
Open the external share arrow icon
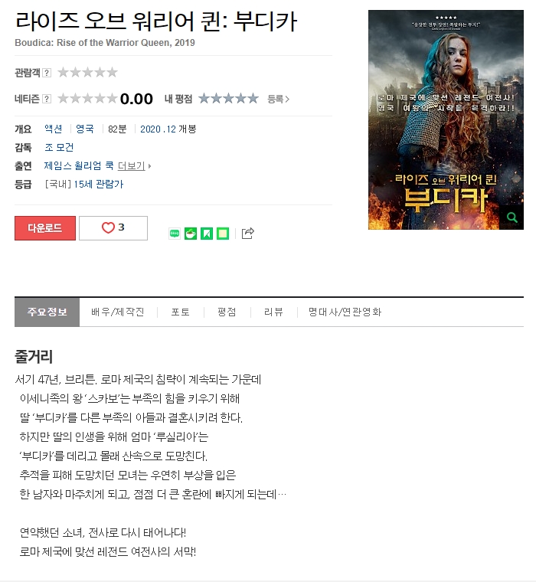(247, 233)
